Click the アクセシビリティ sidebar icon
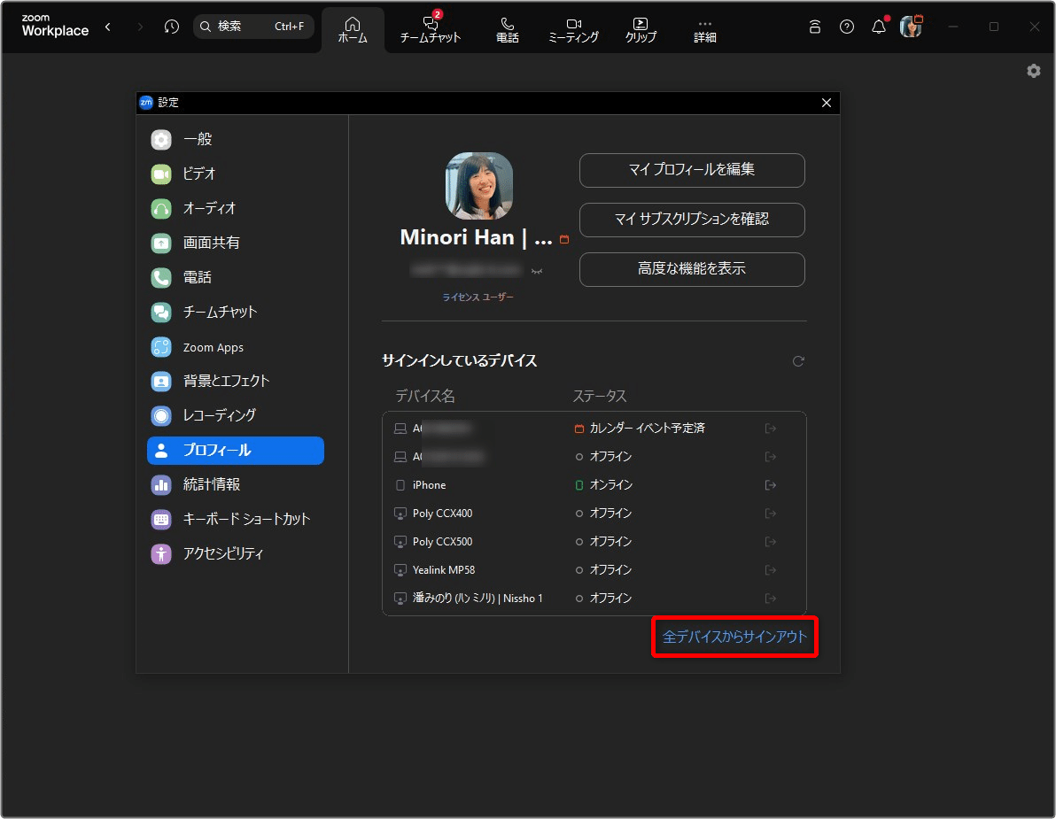The width and height of the screenshot is (1056, 819). click(x=161, y=554)
